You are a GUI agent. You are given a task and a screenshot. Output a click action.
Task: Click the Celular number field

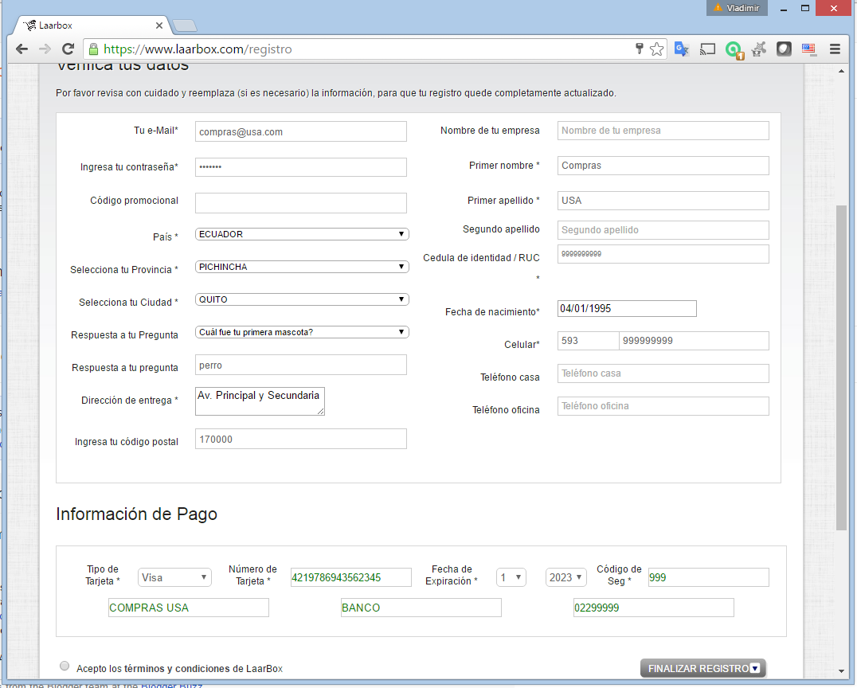pyautogui.click(x=695, y=341)
